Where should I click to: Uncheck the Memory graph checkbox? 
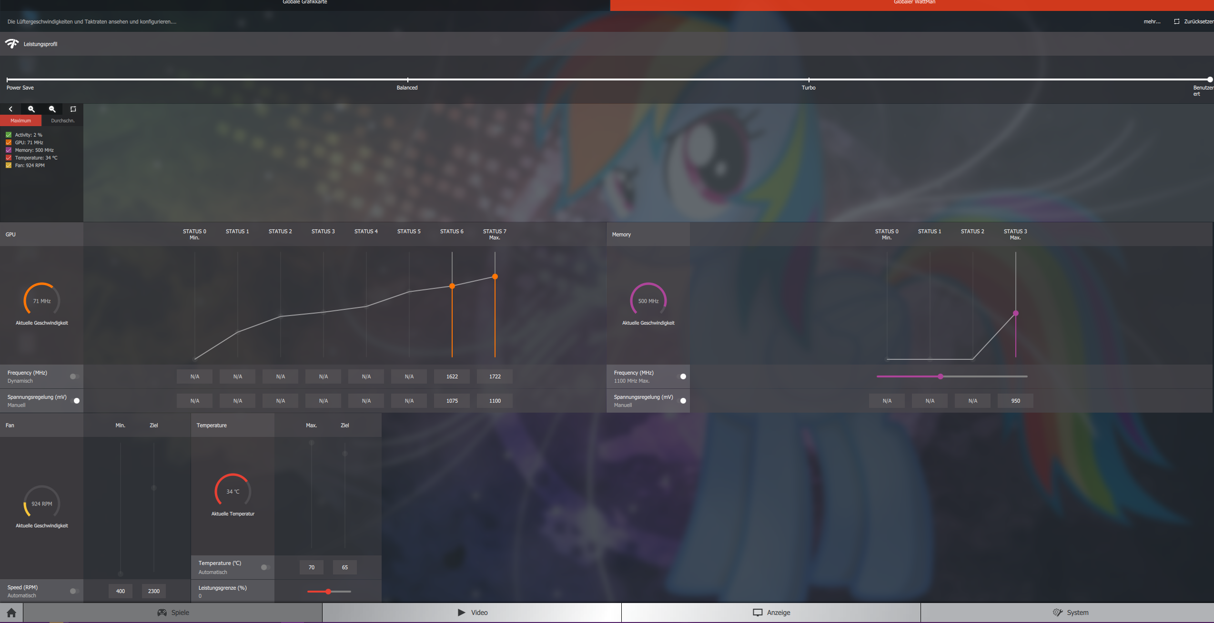[x=9, y=150]
